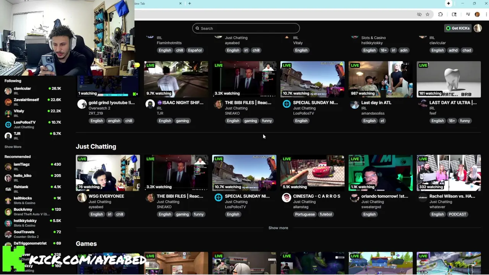Open the browser Extensions puzzle icon
Screen dimensions: 489x275
click(440, 15)
